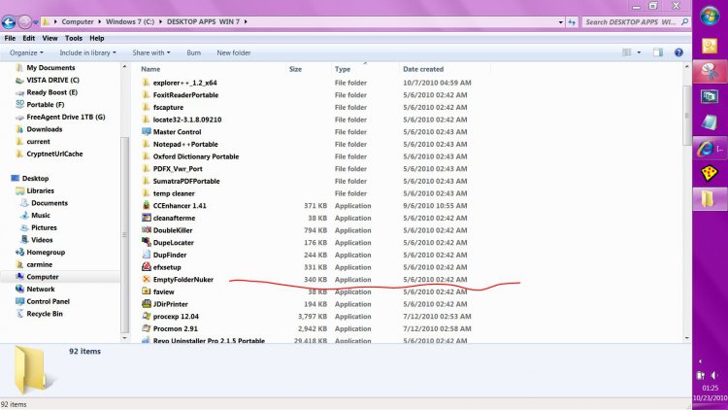
Task: Select Homegroup in the navigation pane
Action: tap(46, 252)
